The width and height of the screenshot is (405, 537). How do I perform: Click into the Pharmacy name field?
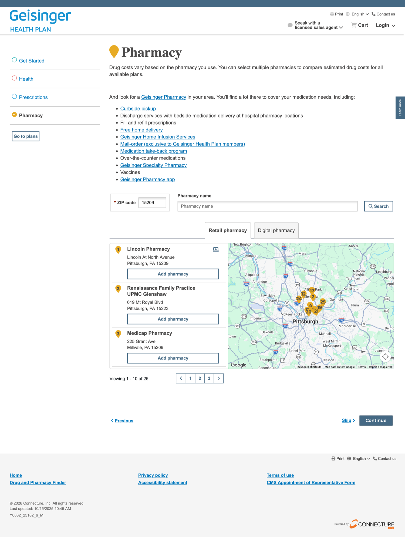(x=267, y=206)
